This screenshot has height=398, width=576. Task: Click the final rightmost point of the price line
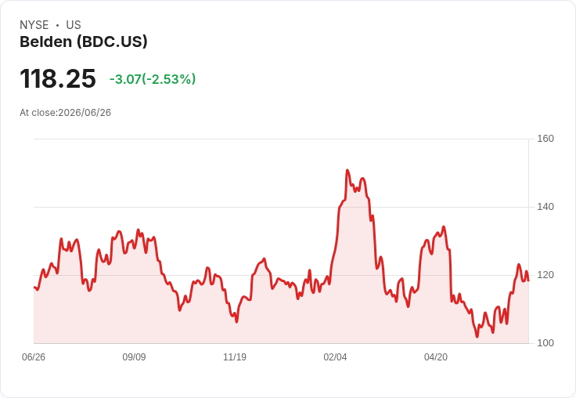(528, 280)
